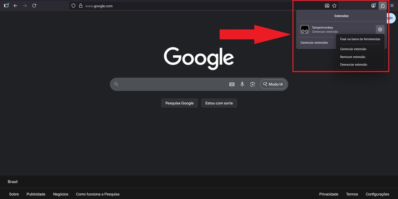This screenshot has height=199, width=398.
Task: Start voice search with the microphone
Action: pos(242,84)
